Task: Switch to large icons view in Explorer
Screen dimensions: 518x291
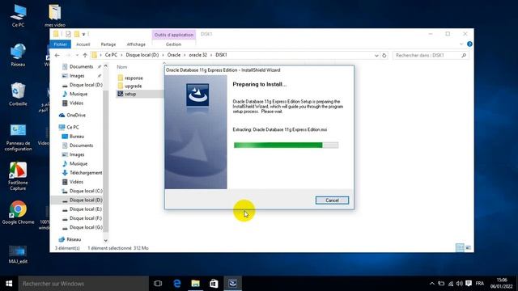Action: (468, 247)
